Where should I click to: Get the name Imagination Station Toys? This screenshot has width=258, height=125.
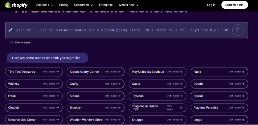[x=157, y=108]
